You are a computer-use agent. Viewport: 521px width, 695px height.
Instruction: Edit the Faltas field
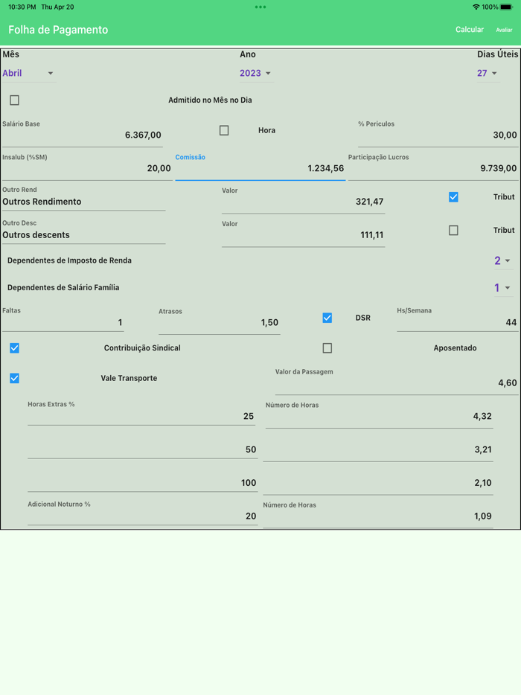(x=63, y=319)
